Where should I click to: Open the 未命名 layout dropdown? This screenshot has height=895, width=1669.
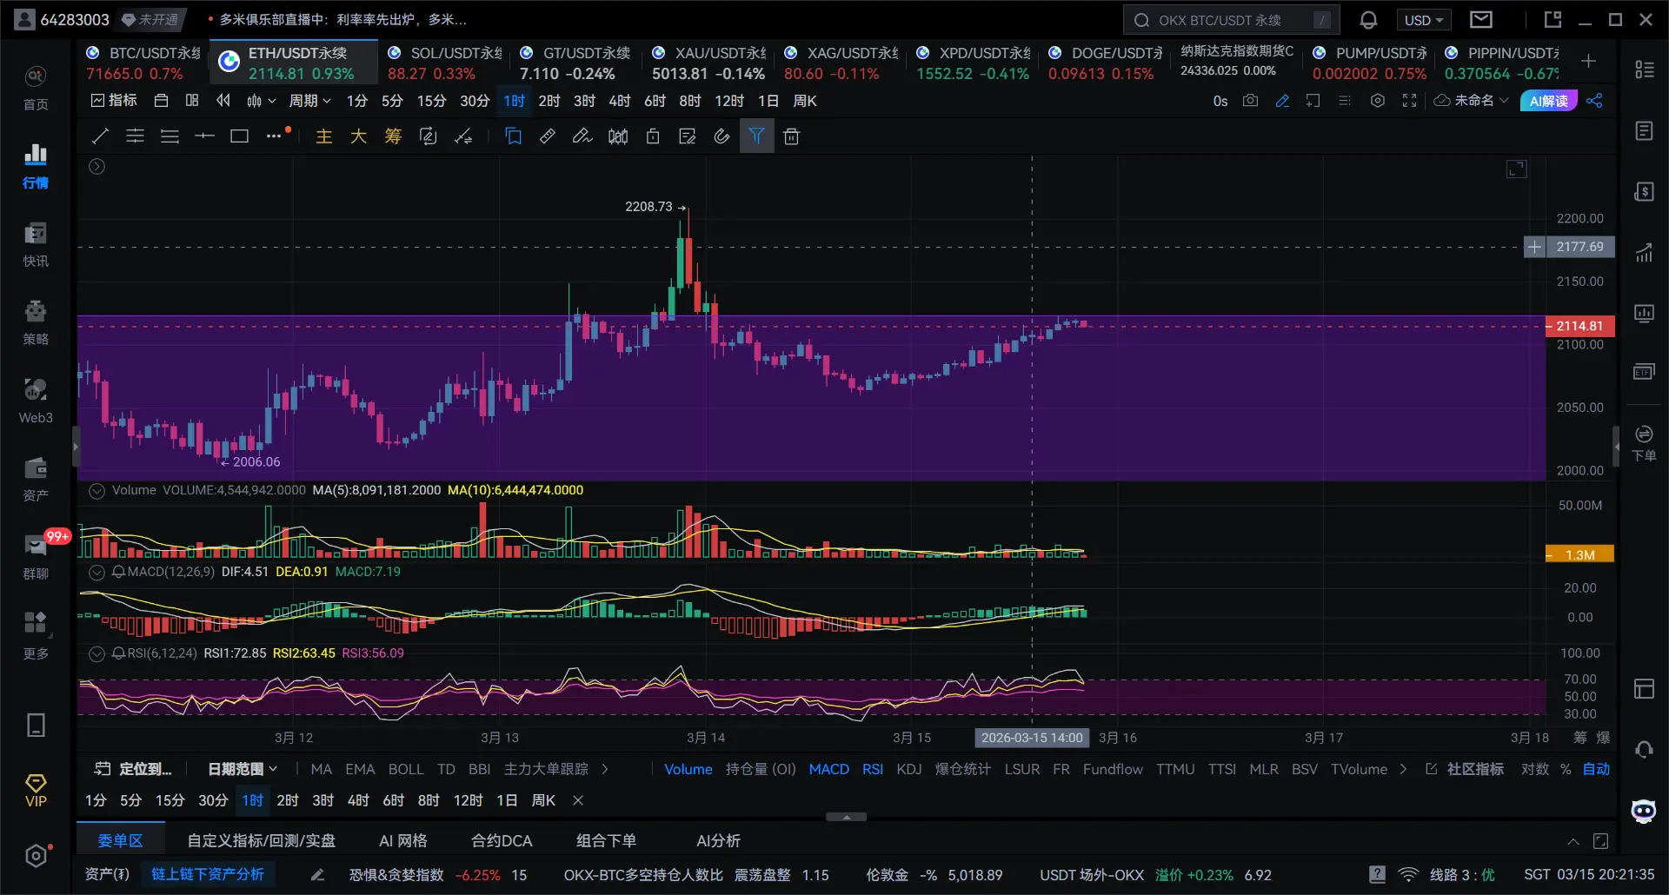tap(1472, 101)
